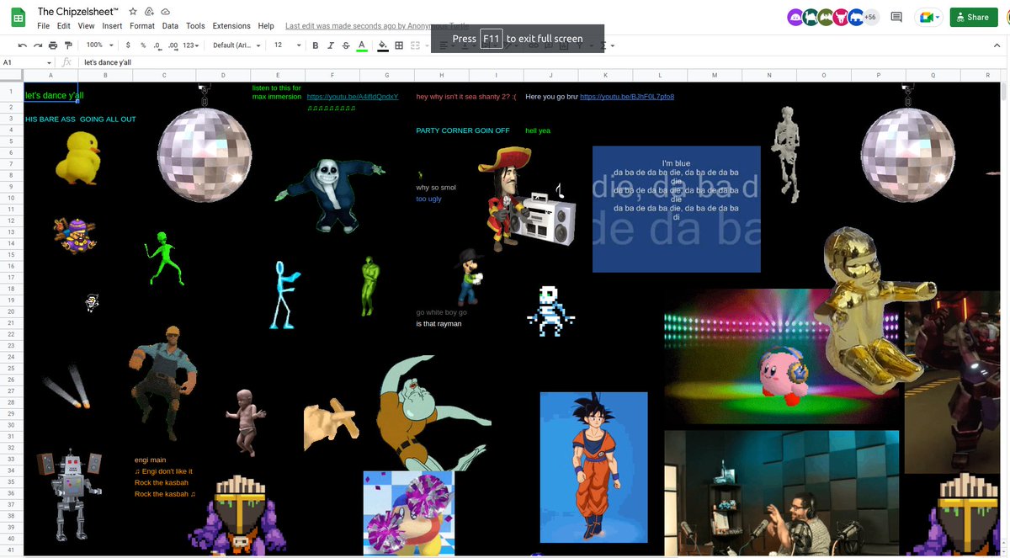Select the column M header
Screen dimensions: 1010x558
point(715,76)
